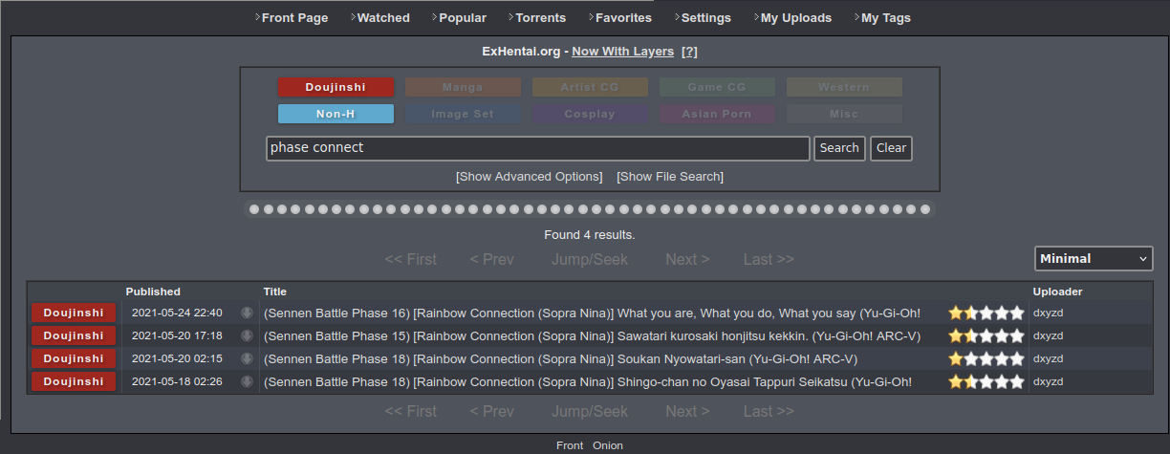Click < Prev below results table
Viewport: 1170px width, 454px height.
pyautogui.click(x=491, y=411)
